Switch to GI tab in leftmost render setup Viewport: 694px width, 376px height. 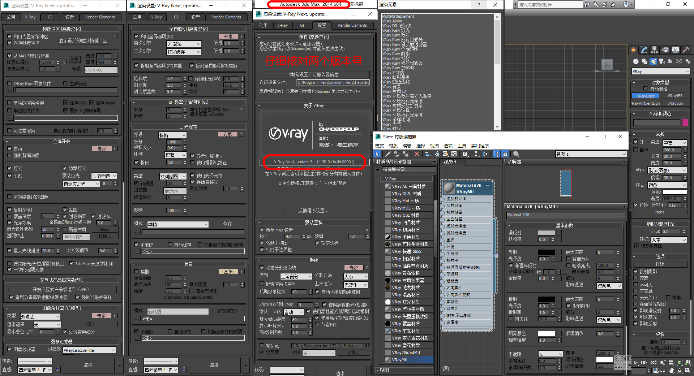click(x=50, y=17)
